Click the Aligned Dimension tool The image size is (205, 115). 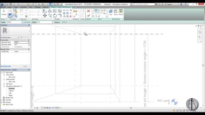(75, 11)
